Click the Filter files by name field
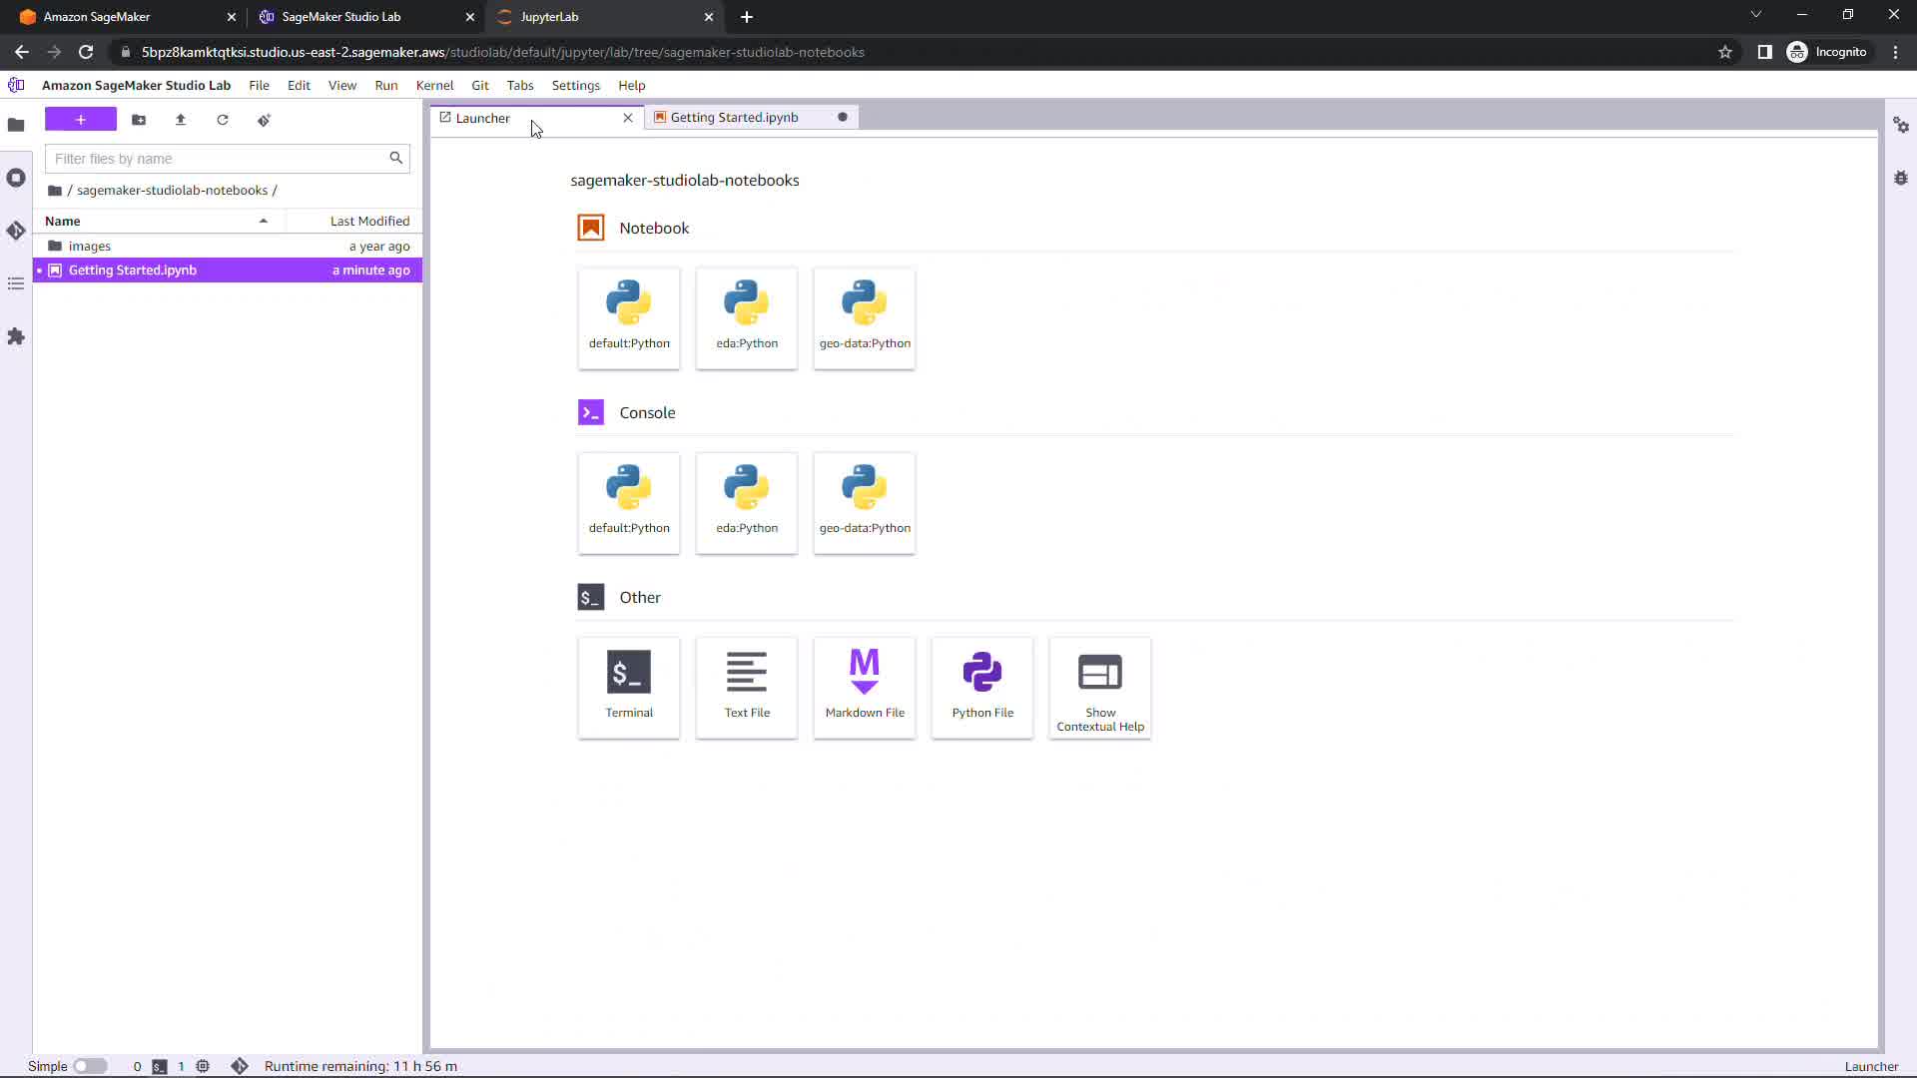Image resolution: width=1917 pixels, height=1078 pixels. point(218,158)
